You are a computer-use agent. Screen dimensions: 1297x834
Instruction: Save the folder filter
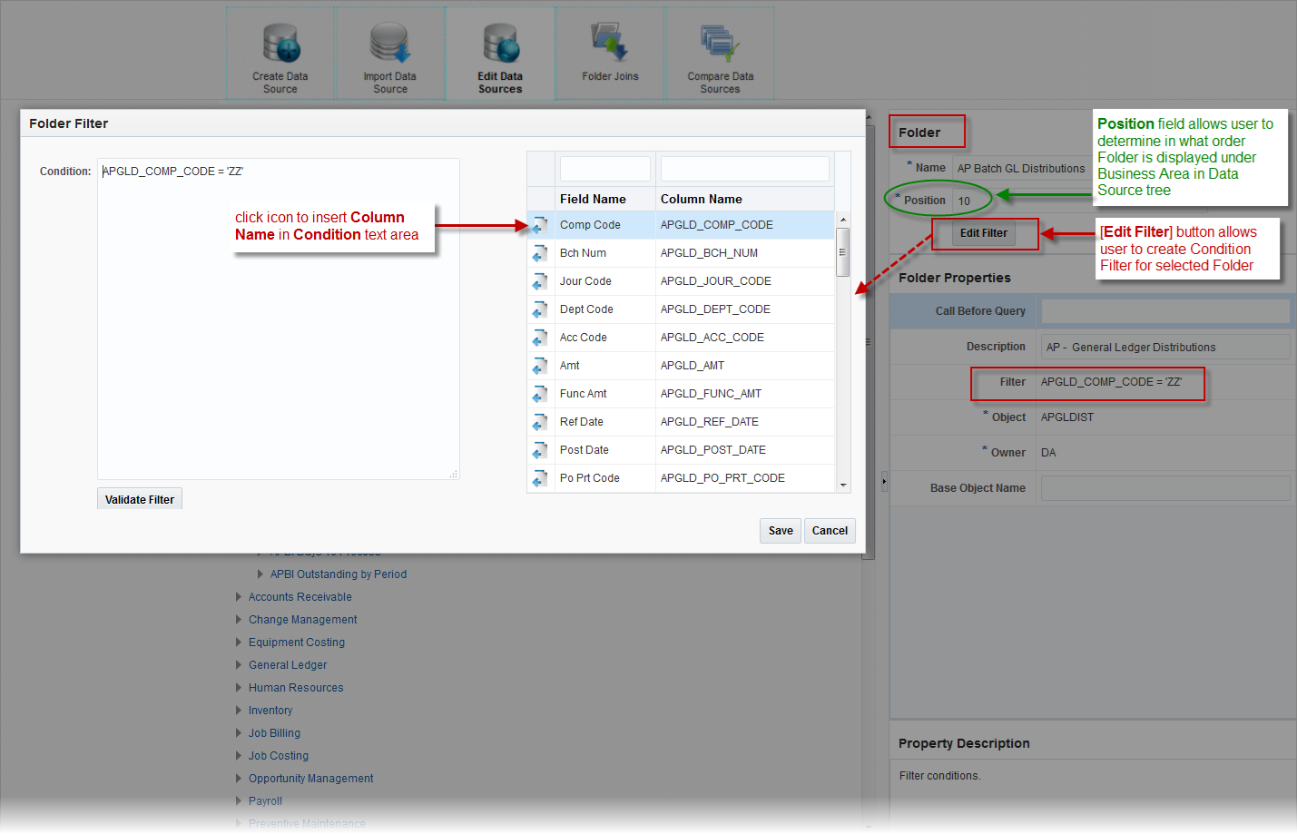click(781, 531)
